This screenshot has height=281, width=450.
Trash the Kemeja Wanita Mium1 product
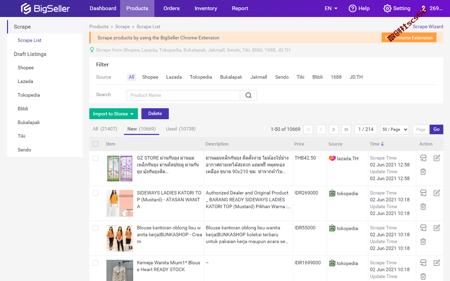[x=423, y=276]
